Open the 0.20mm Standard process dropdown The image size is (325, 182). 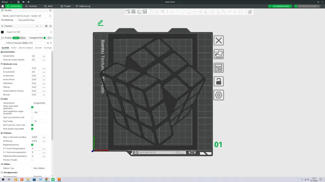[x=25, y=43]
